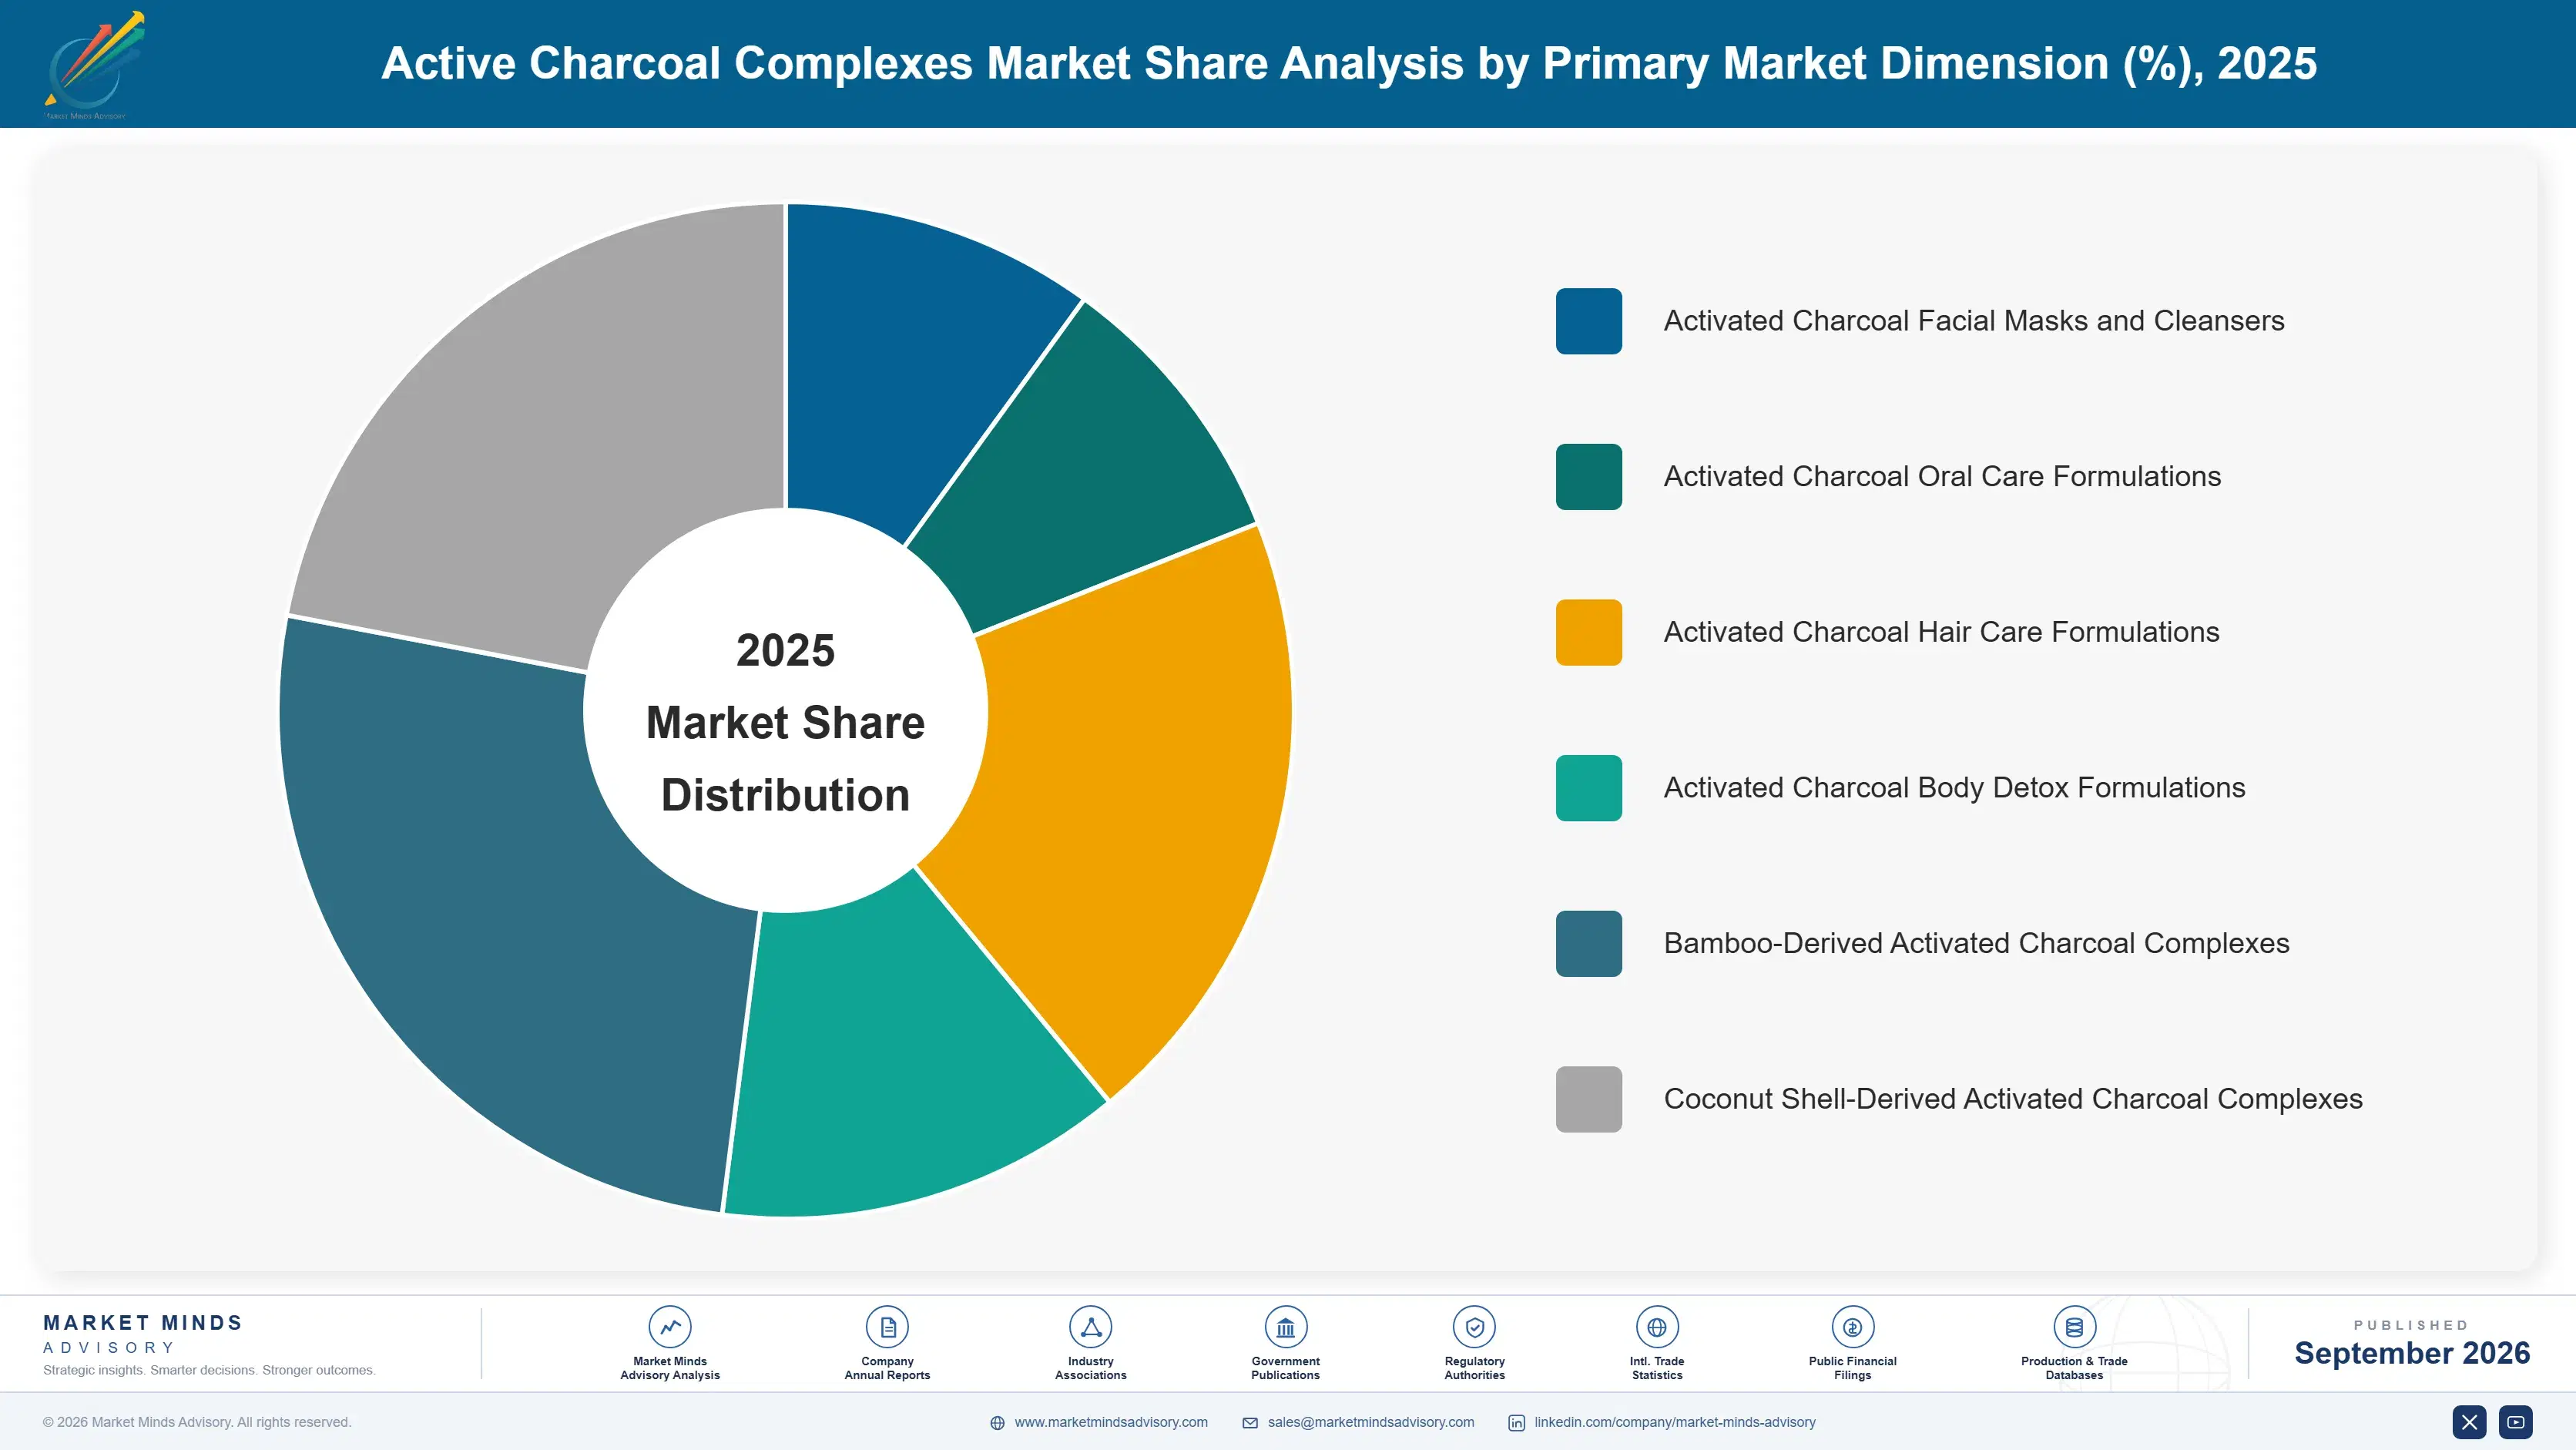Click the chart title heading text
2576x1450 pixels.
point(1349,63)
